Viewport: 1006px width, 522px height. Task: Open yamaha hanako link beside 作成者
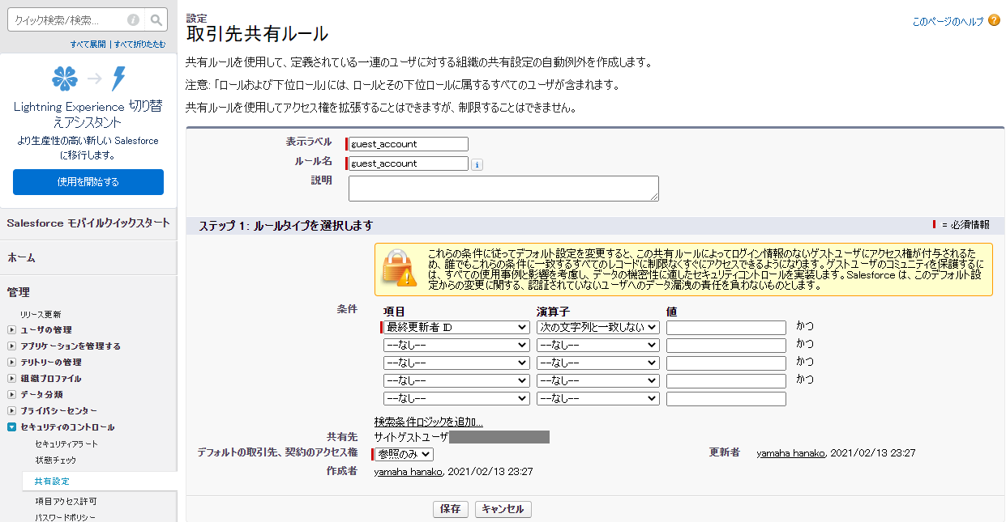[409, 471]
